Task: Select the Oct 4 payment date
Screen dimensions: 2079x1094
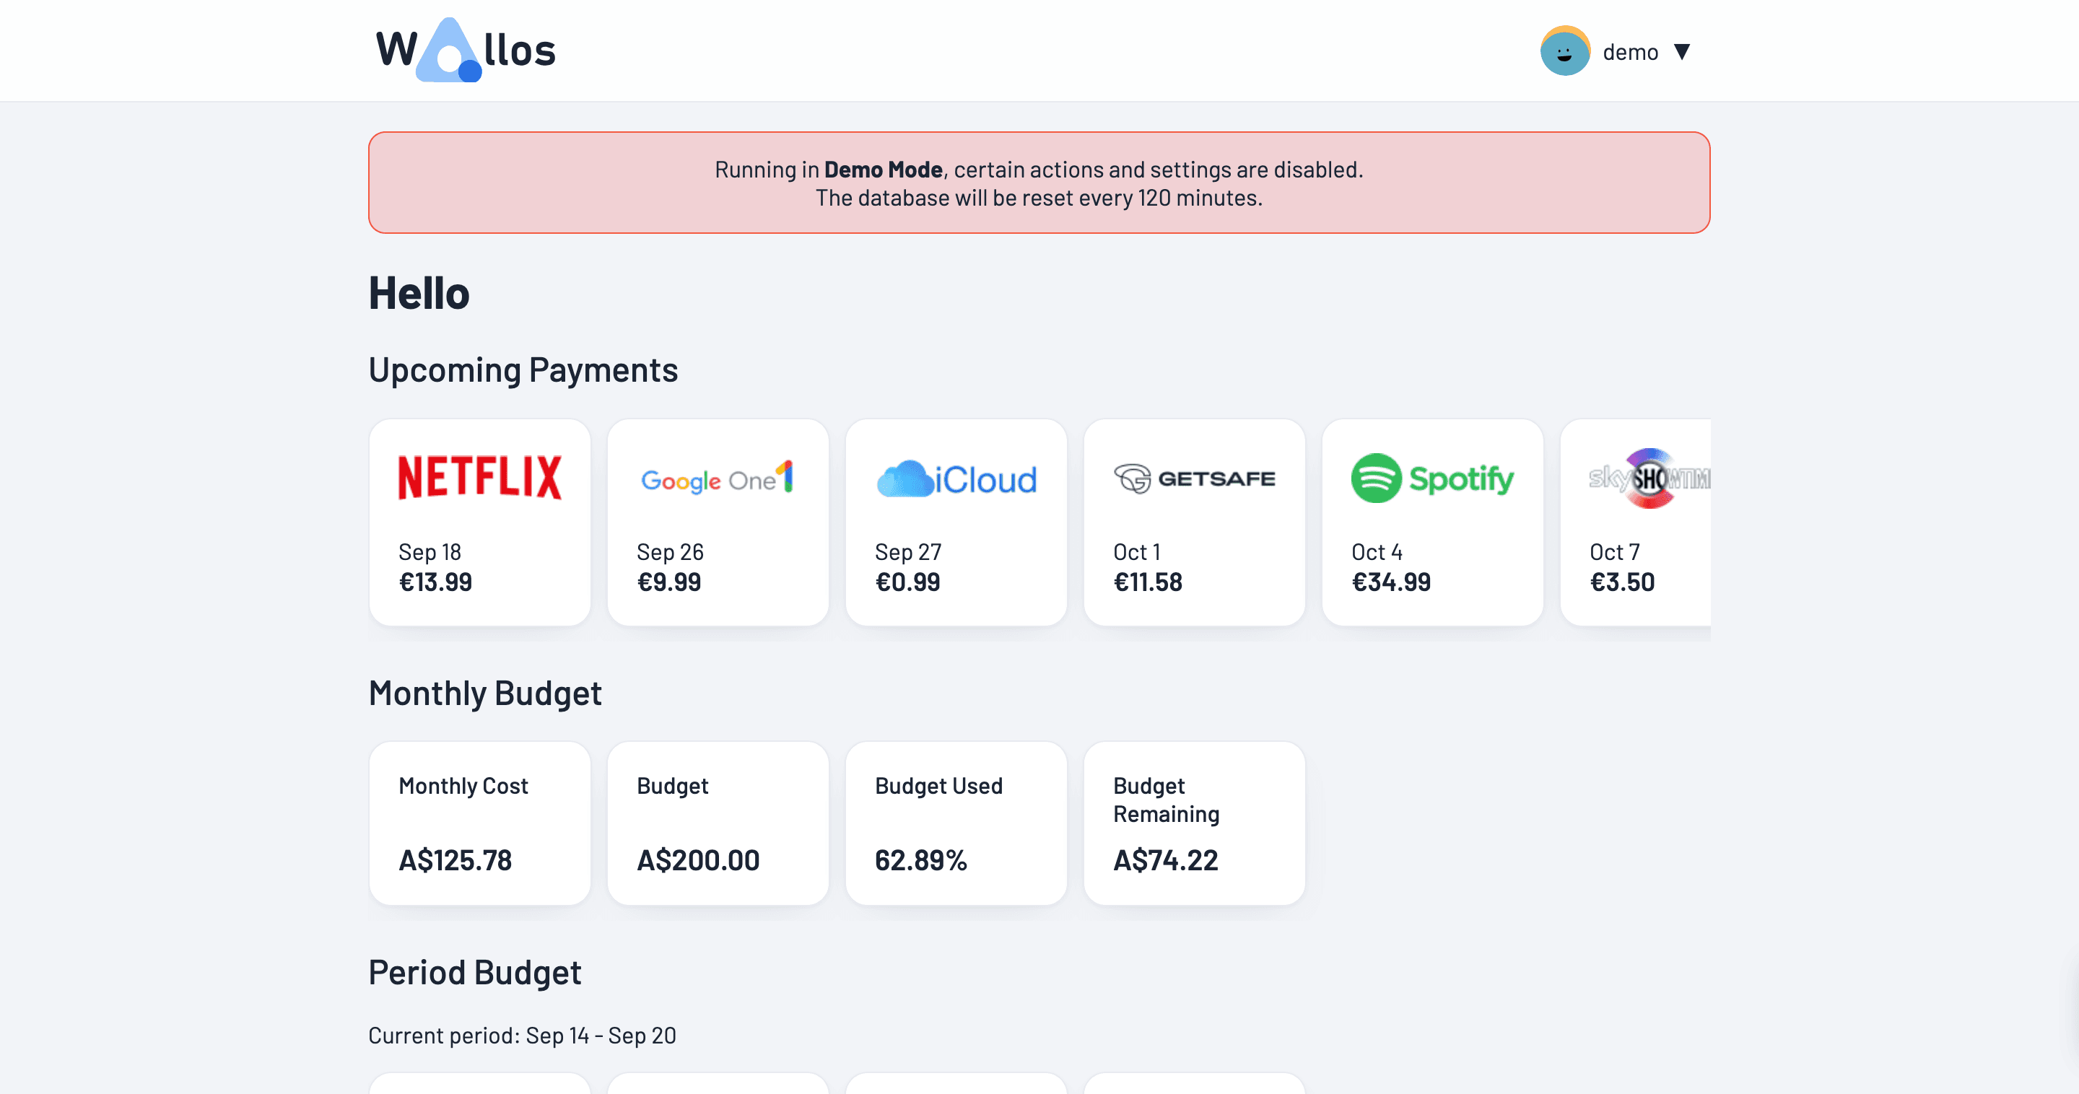Action: pyautogui.click(x=1377, y=552)
